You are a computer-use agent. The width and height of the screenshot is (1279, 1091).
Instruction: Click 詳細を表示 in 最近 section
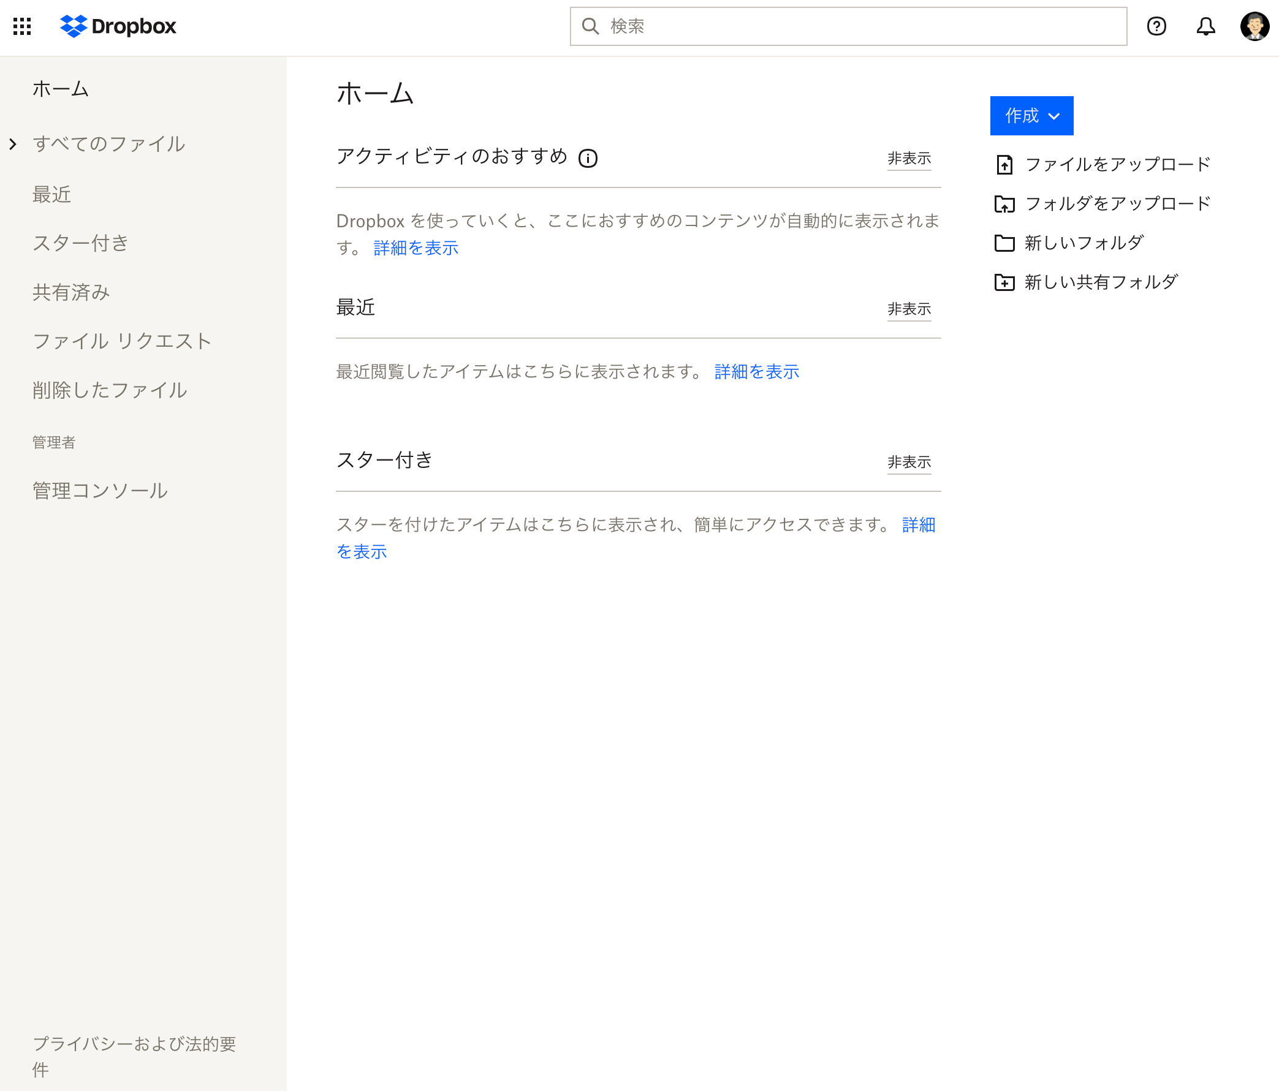[756, 372]
